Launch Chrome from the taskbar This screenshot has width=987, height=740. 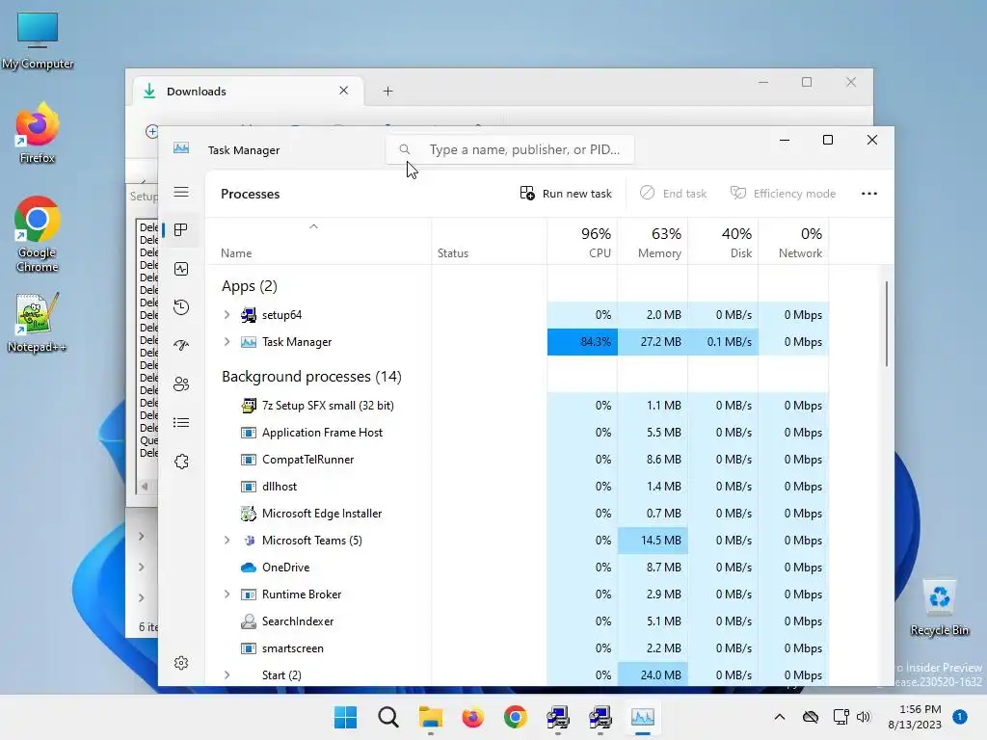tap(515, 717)
